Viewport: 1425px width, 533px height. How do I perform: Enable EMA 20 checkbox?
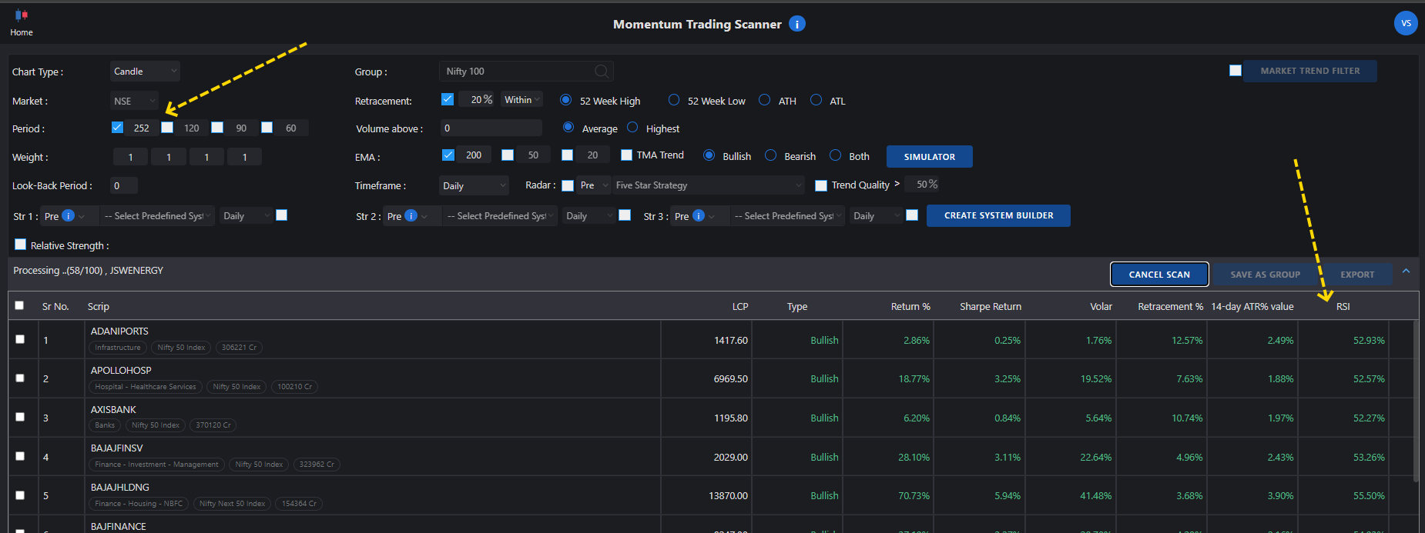tap(567, 155)
